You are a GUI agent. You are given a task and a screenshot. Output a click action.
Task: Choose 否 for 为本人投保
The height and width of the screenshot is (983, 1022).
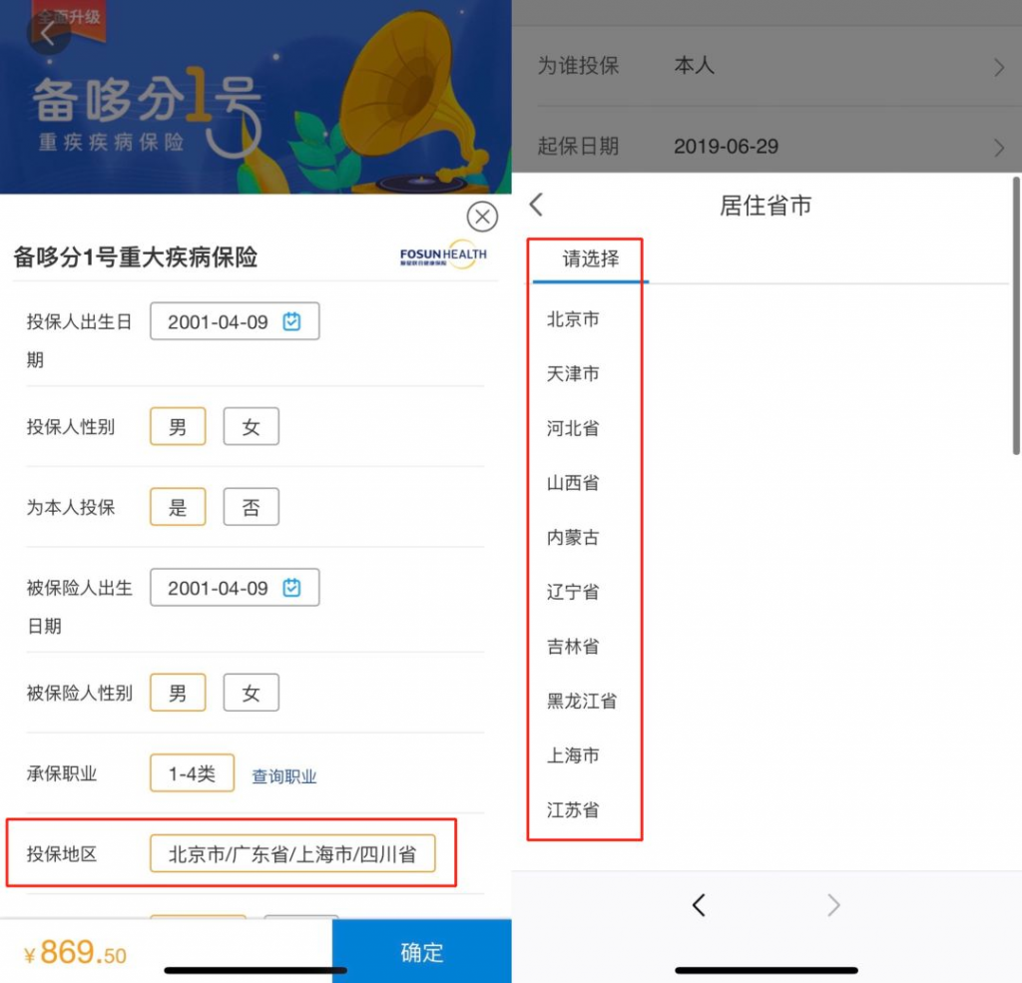[251, 507]
